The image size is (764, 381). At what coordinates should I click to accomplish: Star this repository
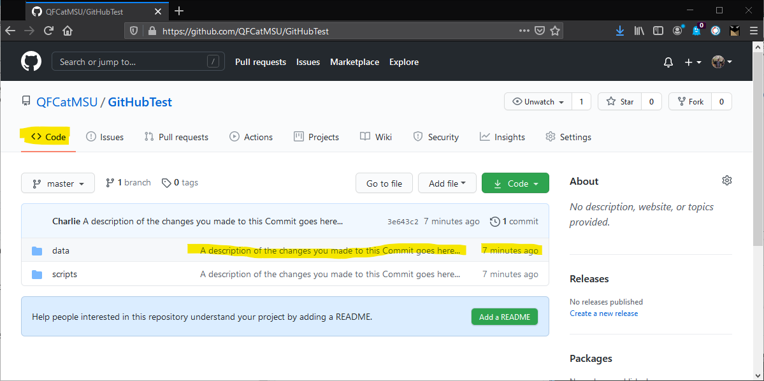(620, 102)
